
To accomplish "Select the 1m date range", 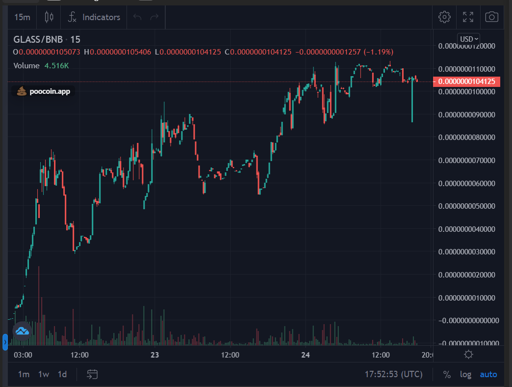I will (24, 374).
